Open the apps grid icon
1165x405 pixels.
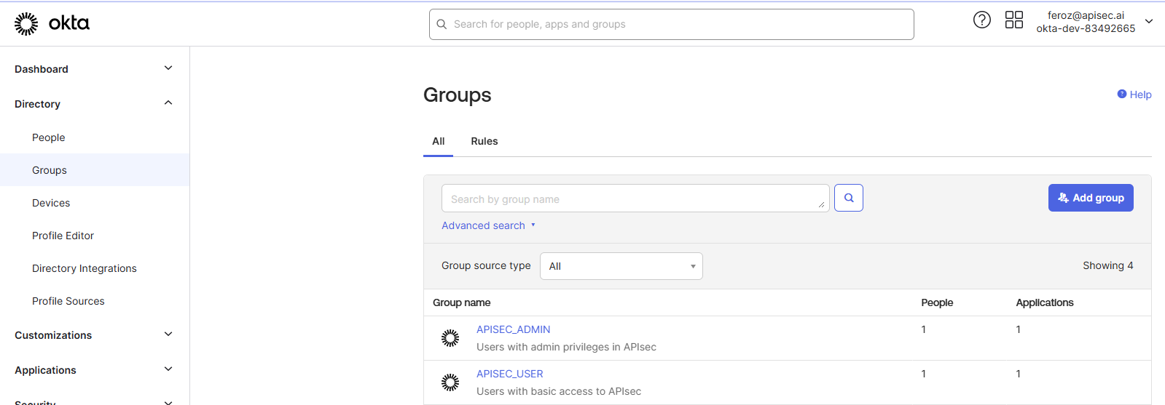pos(1013,20)
